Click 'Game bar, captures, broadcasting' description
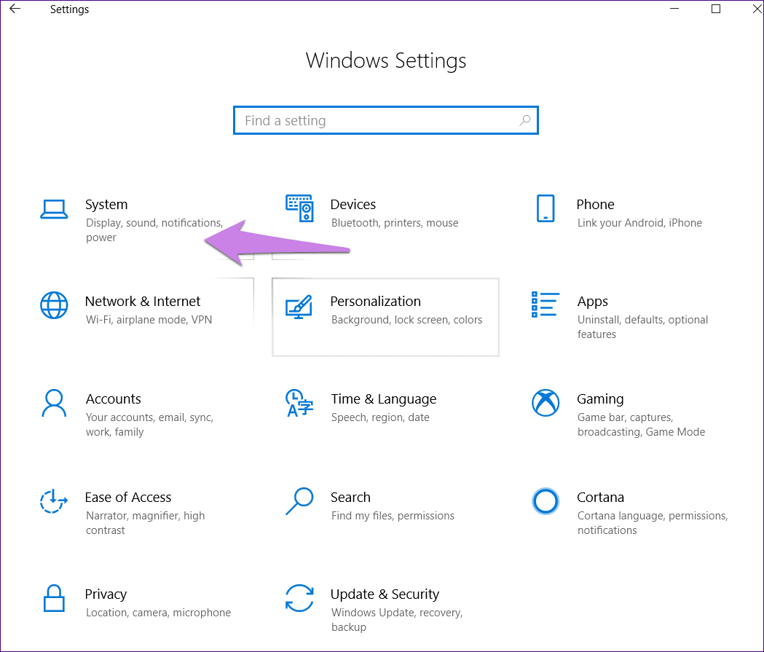764x652 pixels. 641,425
